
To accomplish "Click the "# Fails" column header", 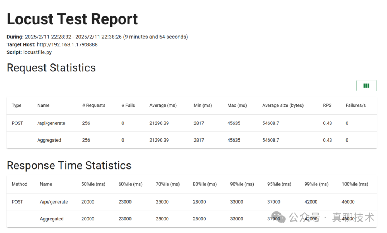I will [128, 105].
